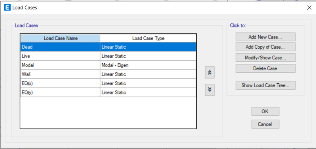The image size is (316, 149).
Task: Move selected case up with double-chevron arrow
Action: [x=210, y=72]
